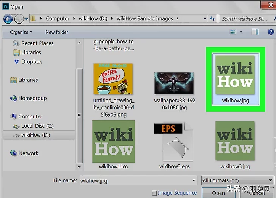Click the wikihow3.eps file name
The width and height of the screenshot is (276, 198).
pyautogui.click(x=175, y=166)
